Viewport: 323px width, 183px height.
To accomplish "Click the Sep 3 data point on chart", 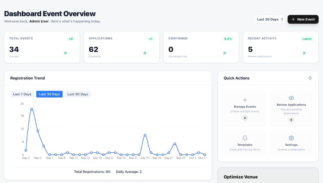I will [x=26, y=151].
